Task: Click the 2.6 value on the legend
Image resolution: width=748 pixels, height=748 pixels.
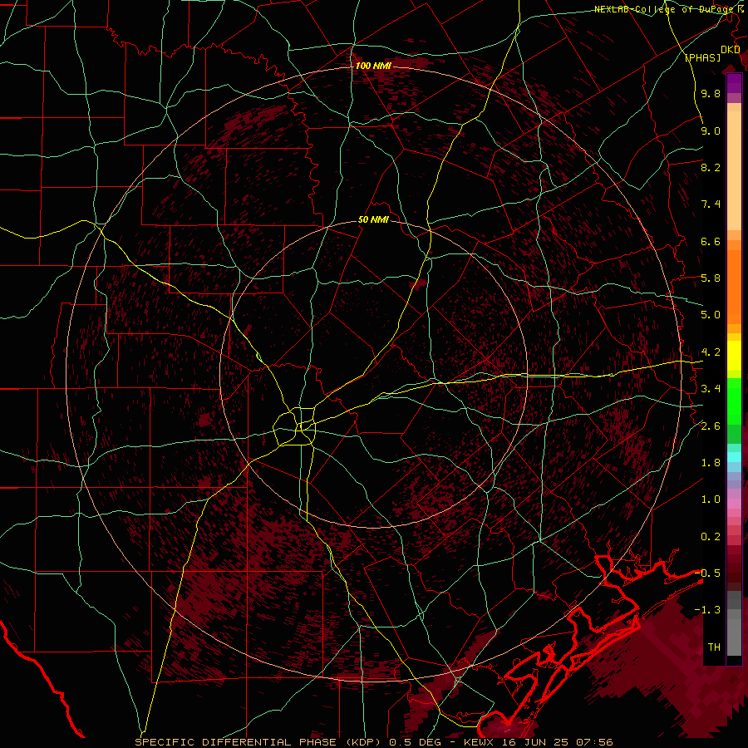Action: (711, 426)
